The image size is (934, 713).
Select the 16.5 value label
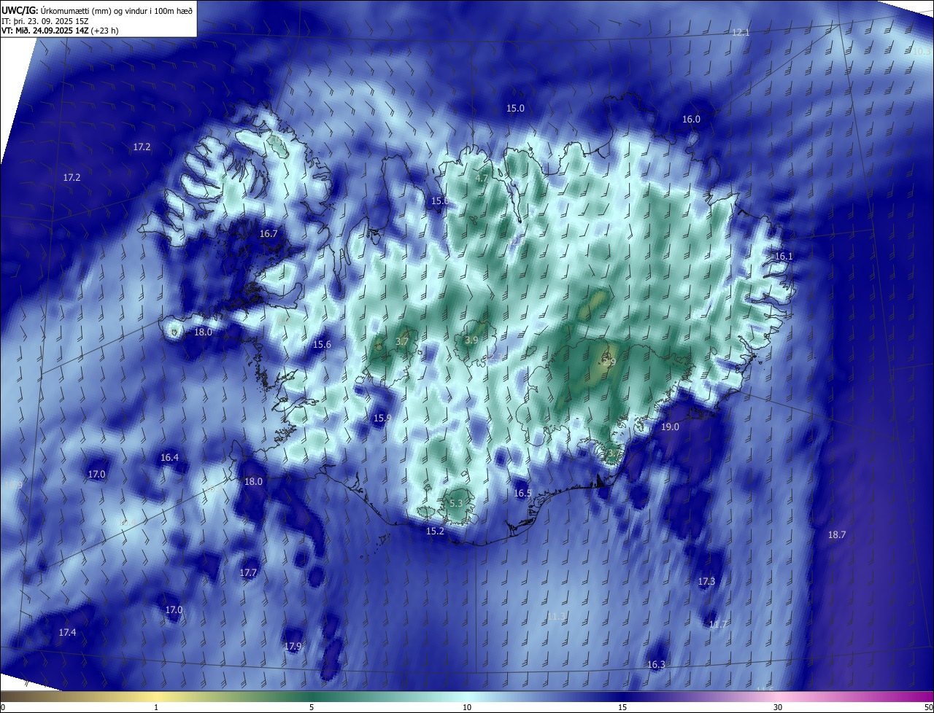coord(522,493)
